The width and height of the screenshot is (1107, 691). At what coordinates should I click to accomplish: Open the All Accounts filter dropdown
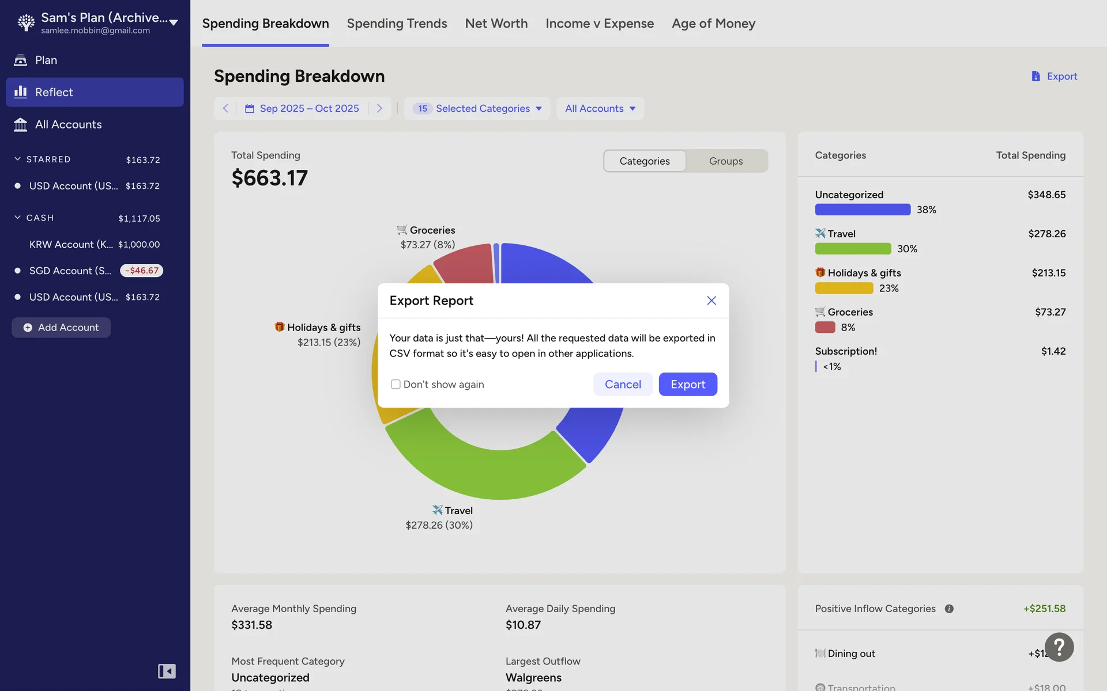click(x=600, y=108)
